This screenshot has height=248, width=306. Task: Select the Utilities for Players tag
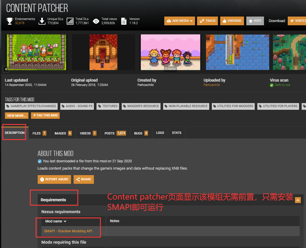tap(278, 106)
